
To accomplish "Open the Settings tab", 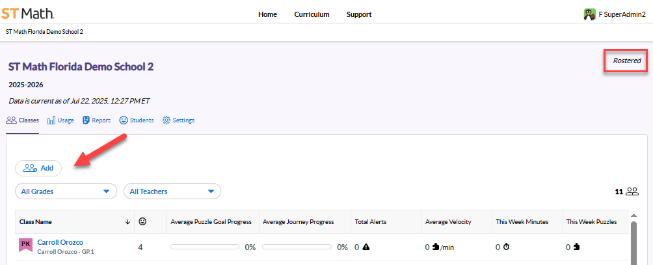I will (x=178, y=120).
